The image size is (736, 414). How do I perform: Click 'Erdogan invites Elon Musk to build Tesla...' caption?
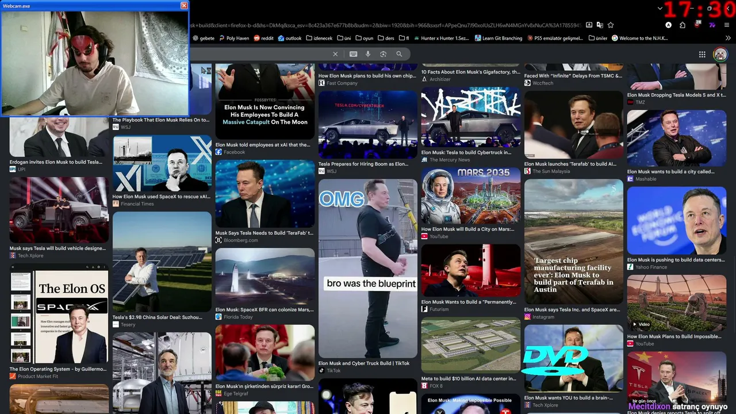pyautogui.click(x=56, y=162)
